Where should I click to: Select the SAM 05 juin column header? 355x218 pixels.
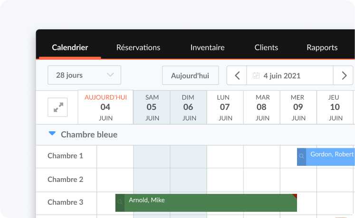point(152,108)
